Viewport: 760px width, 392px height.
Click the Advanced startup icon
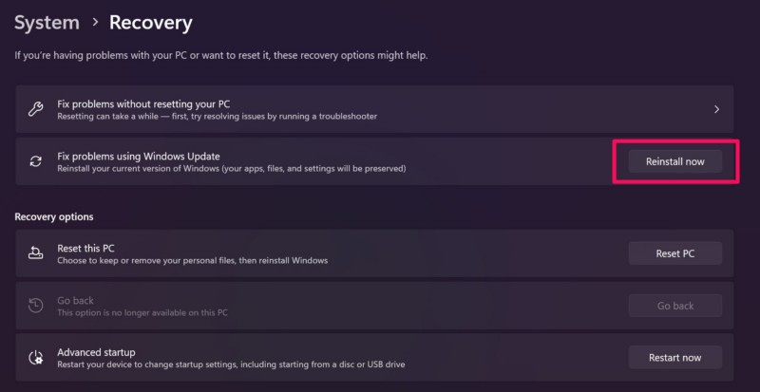click(x=35, y=357)
